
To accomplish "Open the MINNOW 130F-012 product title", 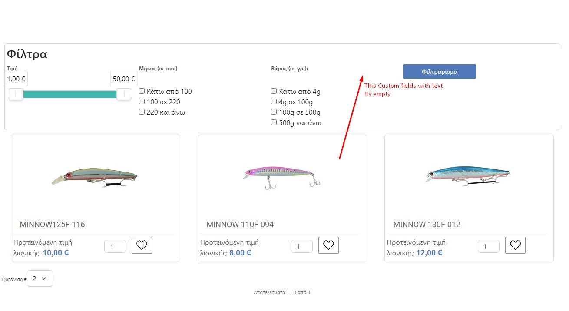I will tap(427, 225).
